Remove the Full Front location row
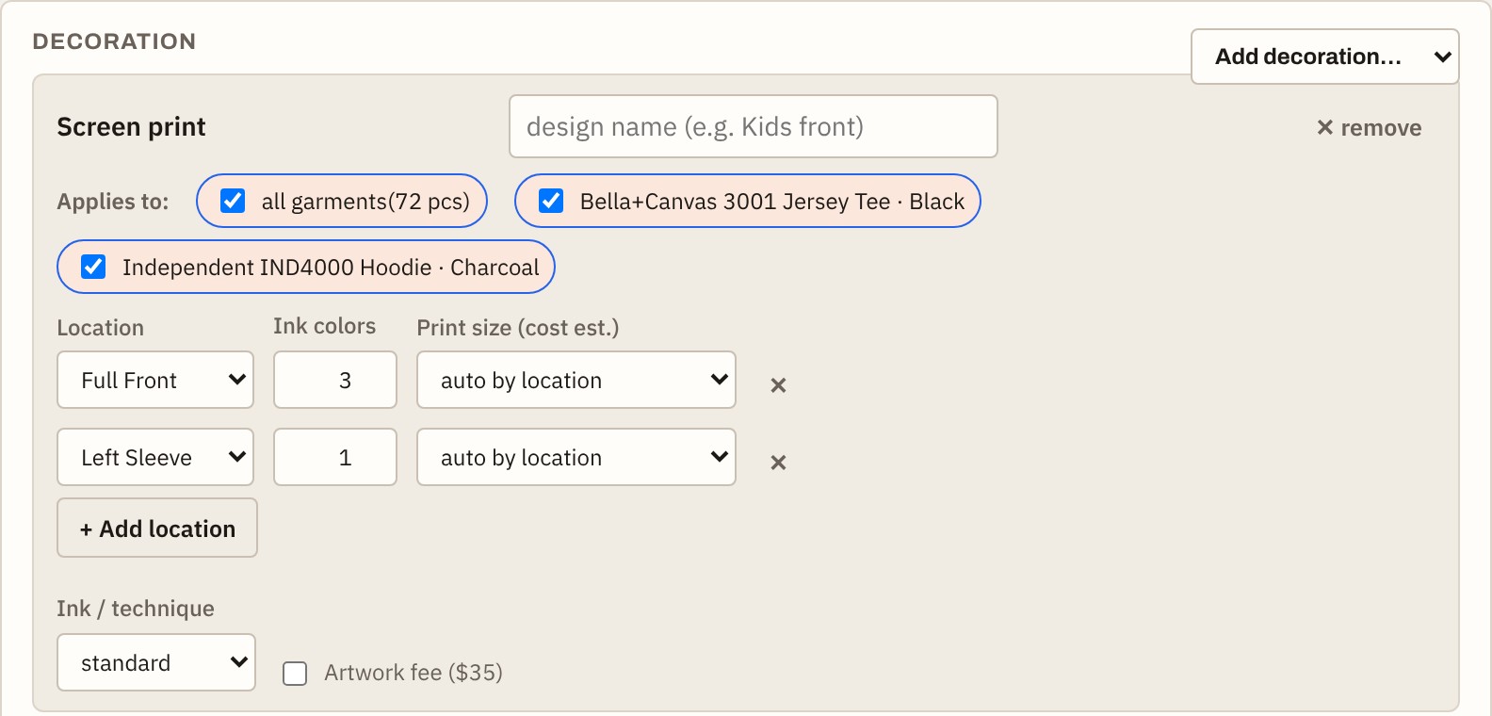This screenshot has height=716, width=1492. [x=778, y=384]
